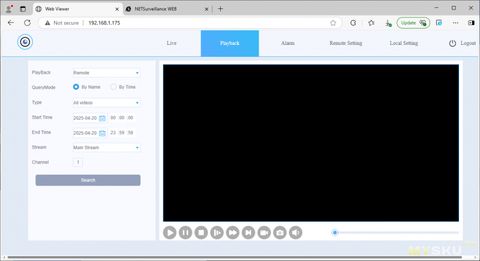Go back with the browser back arrow
Image resolution: width=480 pixels, height=261 pixels.
tap(11, 23)
